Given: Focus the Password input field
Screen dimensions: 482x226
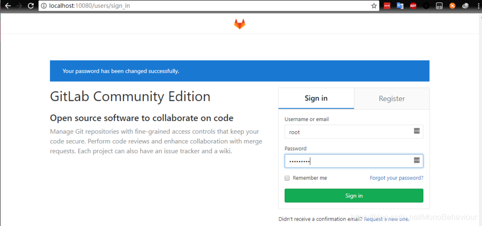Looking at the screenshot, I should (354, 161).
